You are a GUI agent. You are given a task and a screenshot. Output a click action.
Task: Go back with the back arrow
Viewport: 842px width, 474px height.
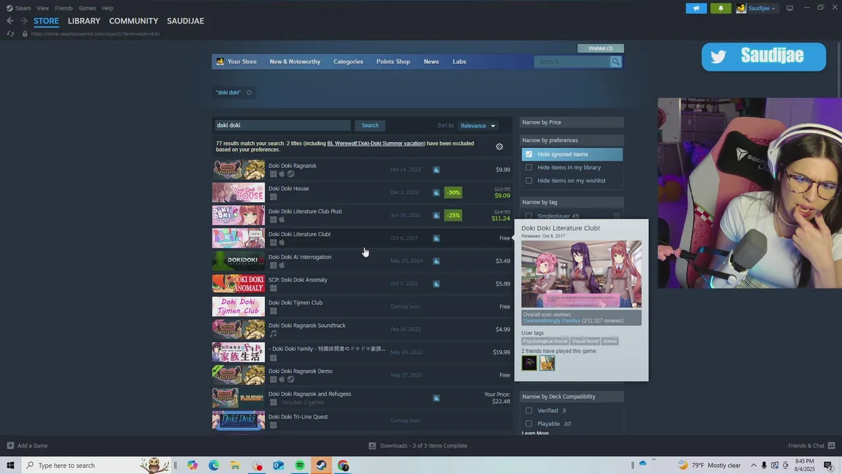(10, 21)
